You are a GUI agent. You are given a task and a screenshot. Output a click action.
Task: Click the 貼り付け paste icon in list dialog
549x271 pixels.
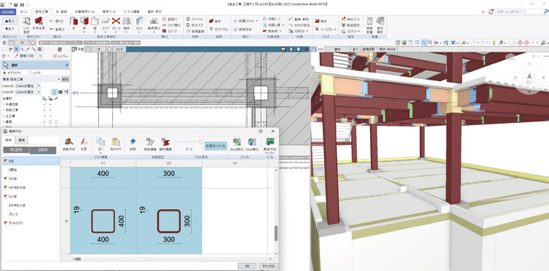coord(116,144)
